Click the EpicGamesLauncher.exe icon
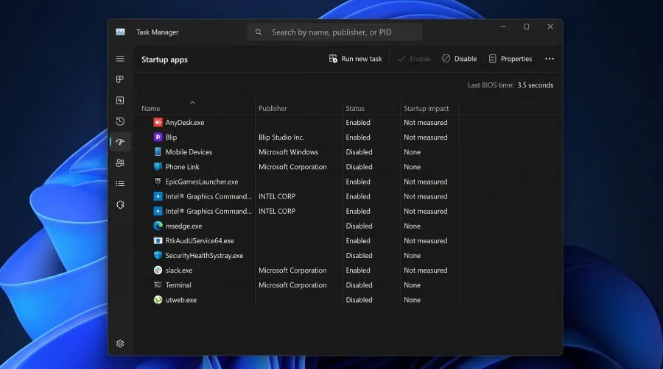The width and height of the screenshot is (663, 369). pos(158,182)
